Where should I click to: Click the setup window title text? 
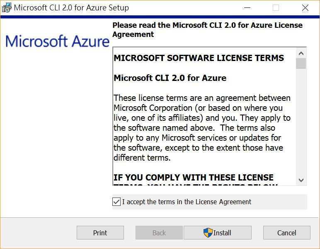coord(71,8)
